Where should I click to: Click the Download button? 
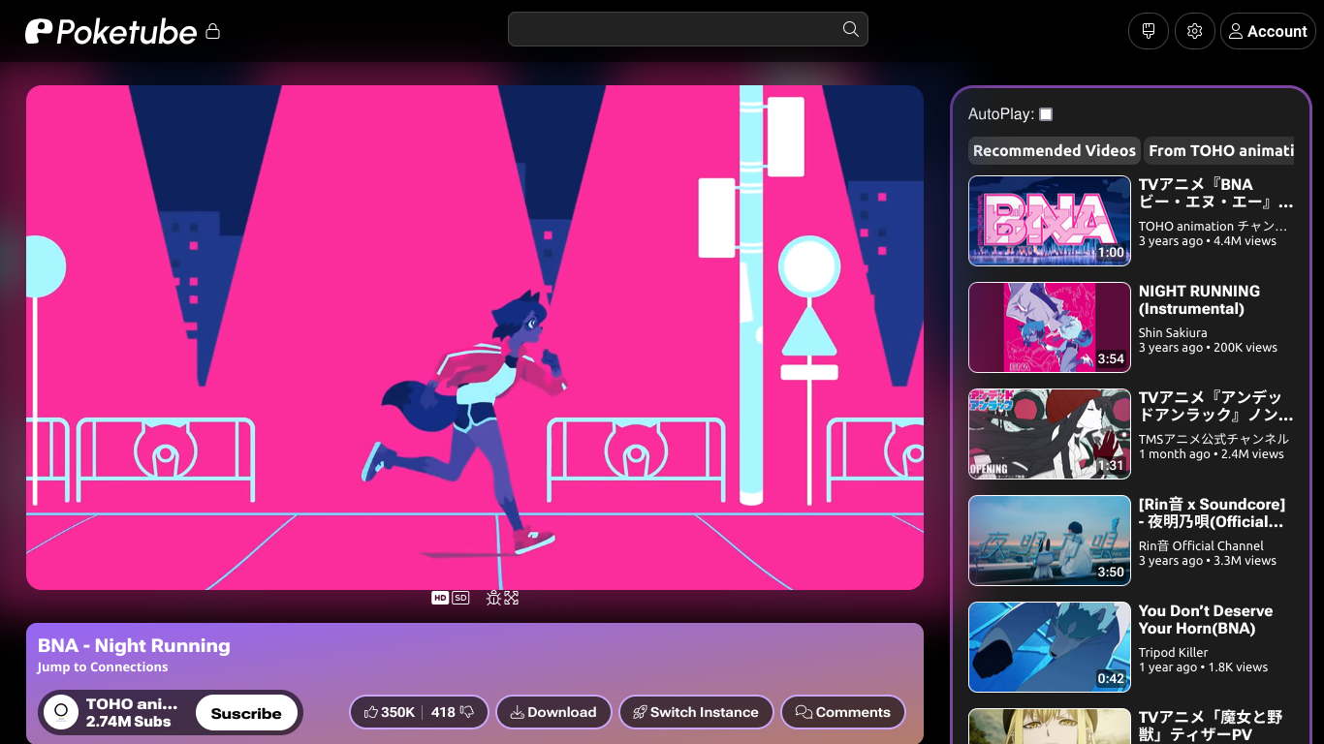point(553,712)
